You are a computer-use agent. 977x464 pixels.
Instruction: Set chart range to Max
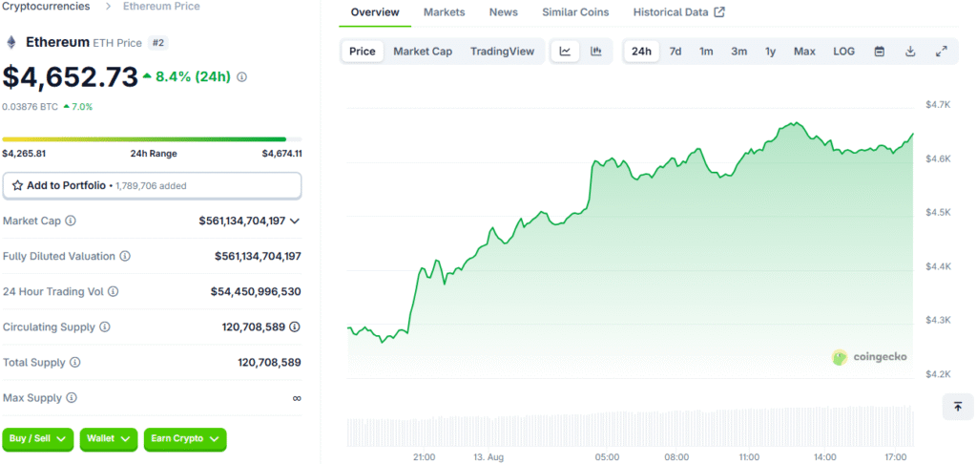pyautogui.click(x=804, y=52)
